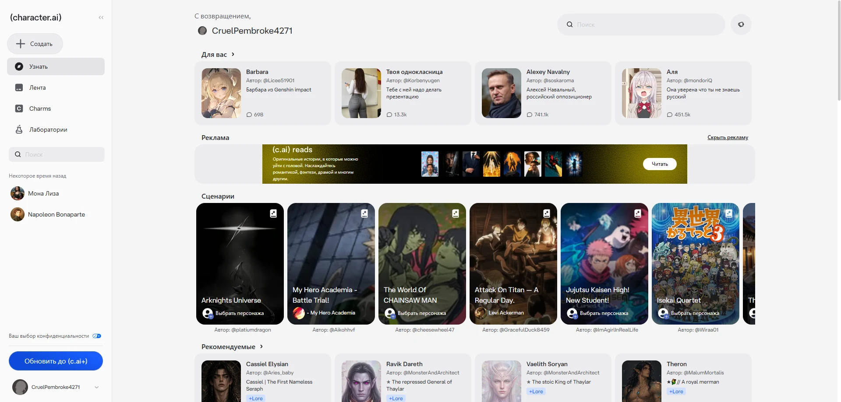This screenshot has width=841, height=402.
Task: Click Обновить до (c.ai+) upgrade button
Action: pyautogui.click(x=56, y=361)
